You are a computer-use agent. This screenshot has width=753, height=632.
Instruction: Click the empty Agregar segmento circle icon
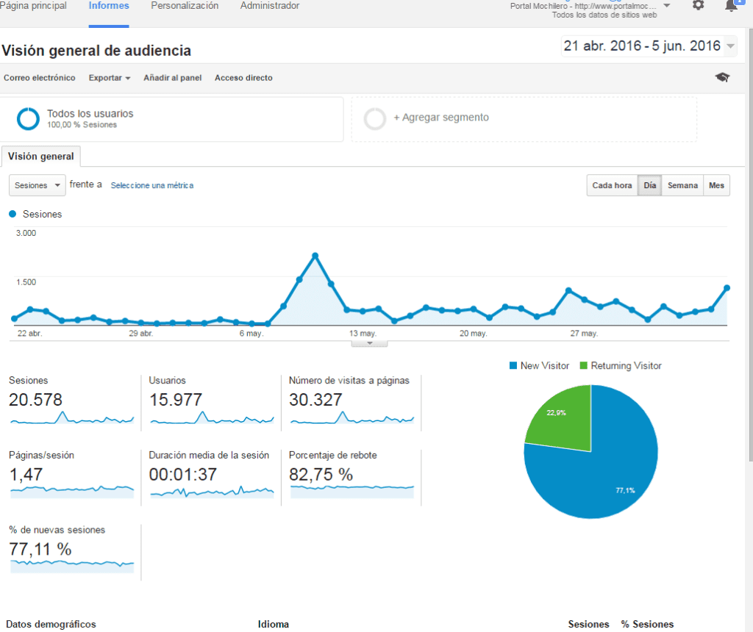pos(375,118)
